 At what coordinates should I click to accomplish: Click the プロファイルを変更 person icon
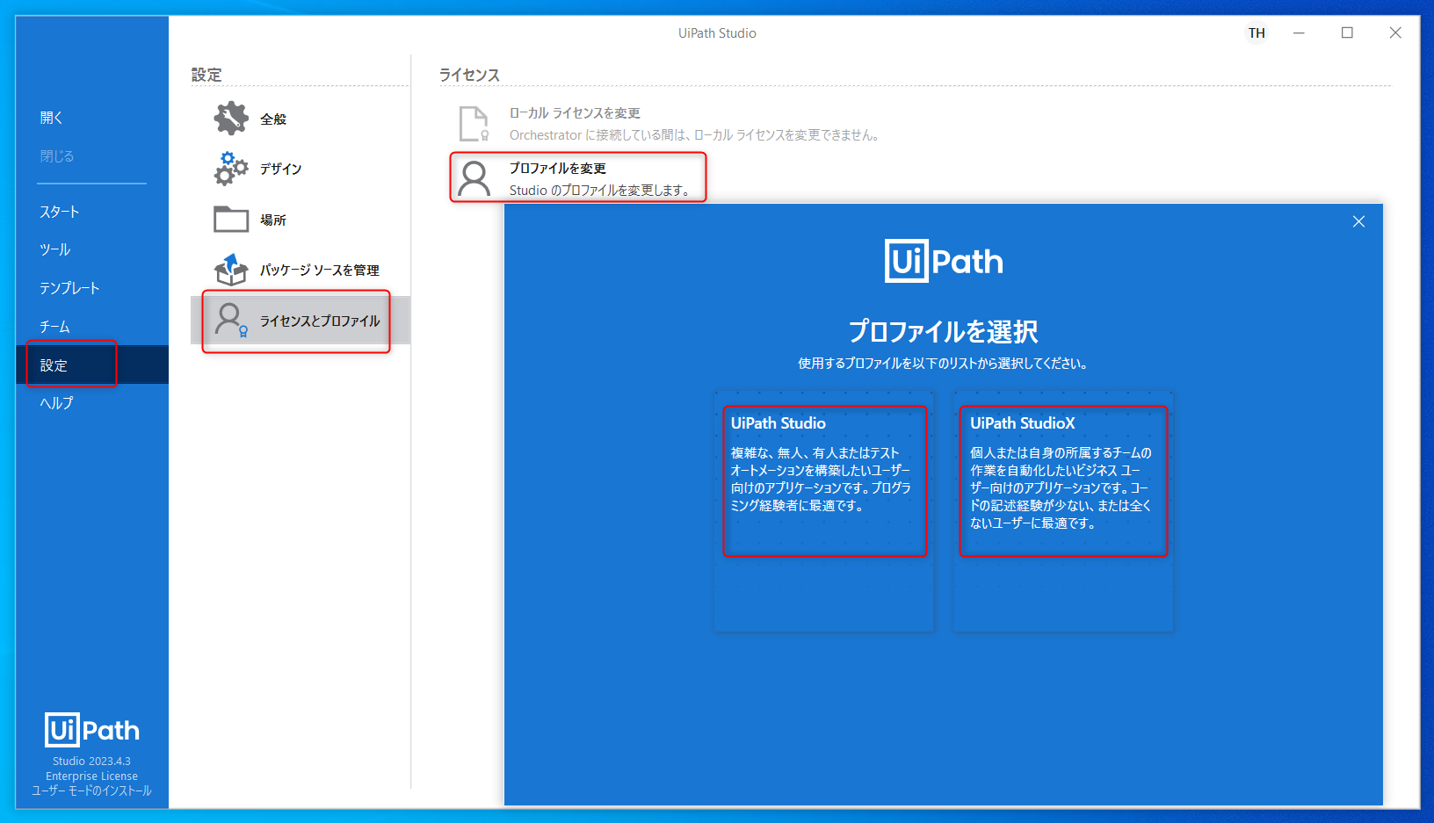(x=475, y=177)
